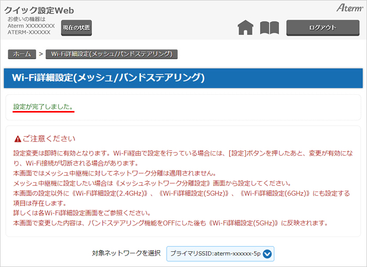367x267 pixels.
Task: Click the blue chevron on the SSID dropdown
Action: [267, 254]
